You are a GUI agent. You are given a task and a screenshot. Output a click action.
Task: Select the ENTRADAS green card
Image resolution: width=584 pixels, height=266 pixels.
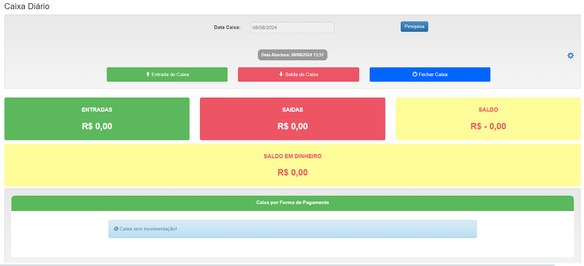point(97,119)
